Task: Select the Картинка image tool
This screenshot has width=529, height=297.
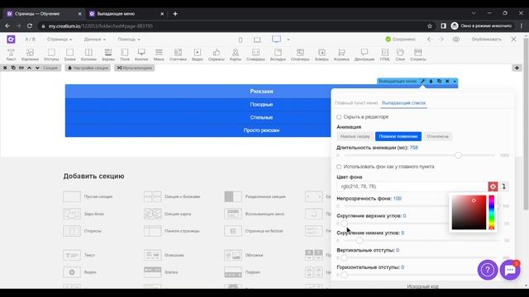Action: click(x=30, y=54)
